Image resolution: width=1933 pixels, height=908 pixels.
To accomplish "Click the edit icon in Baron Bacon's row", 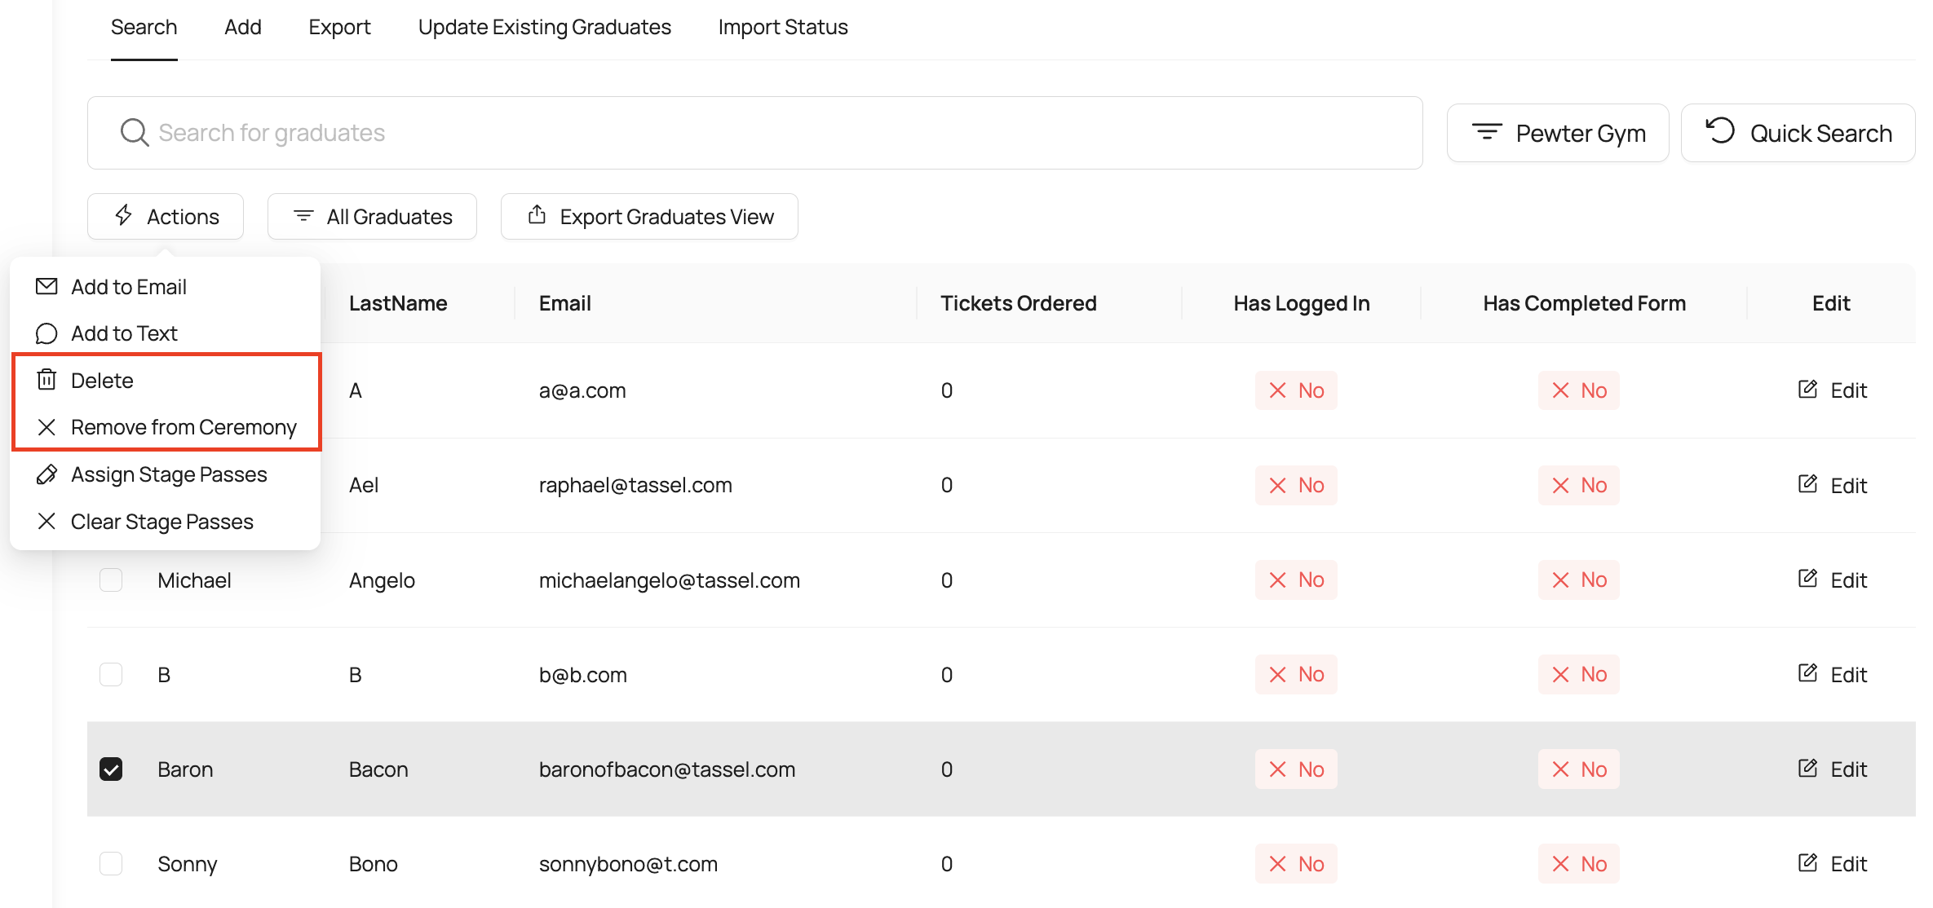I will point(1807,769).
